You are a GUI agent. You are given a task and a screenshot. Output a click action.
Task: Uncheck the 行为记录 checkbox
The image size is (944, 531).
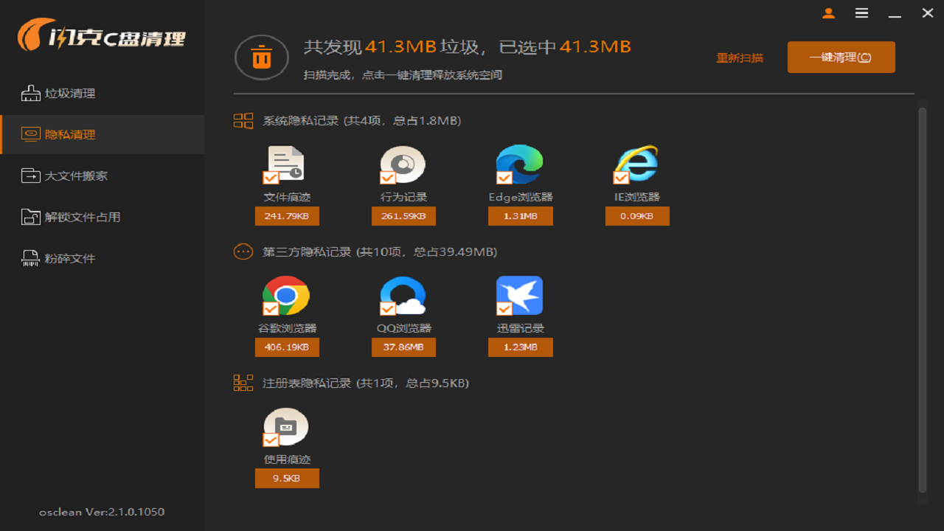point(386,178)
